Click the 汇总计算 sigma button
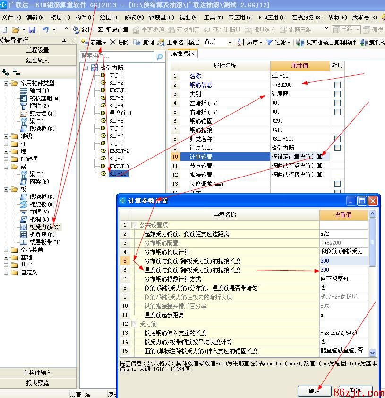This screenshot has height=398, width=385. pos(113,29)
